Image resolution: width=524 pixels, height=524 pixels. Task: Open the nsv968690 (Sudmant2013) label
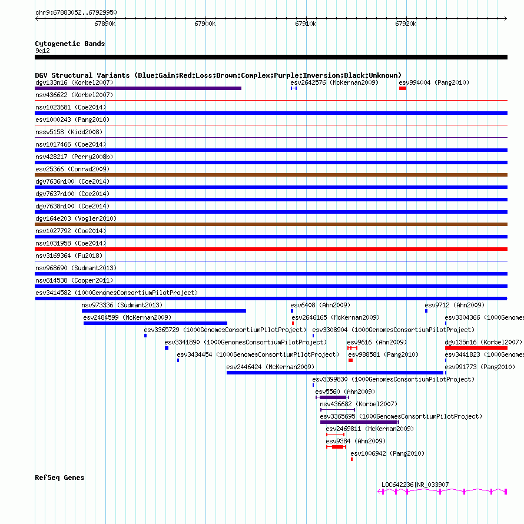(x=76, y=268)
